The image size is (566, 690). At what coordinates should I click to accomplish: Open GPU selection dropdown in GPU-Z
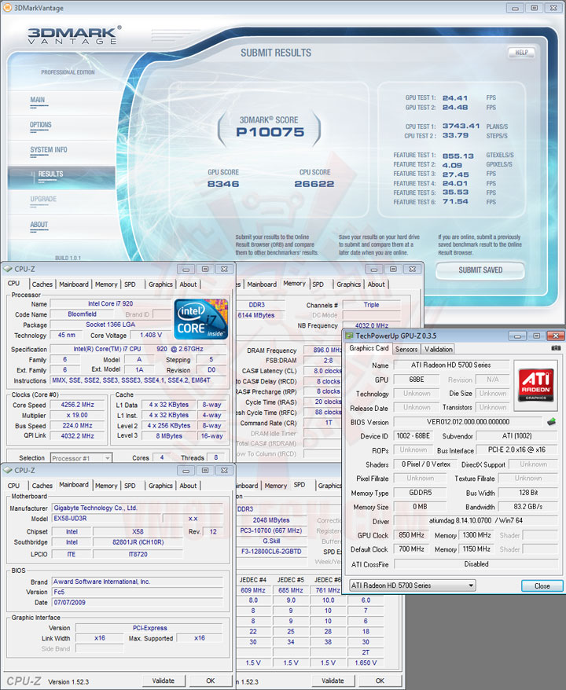[x=413, y=585]
